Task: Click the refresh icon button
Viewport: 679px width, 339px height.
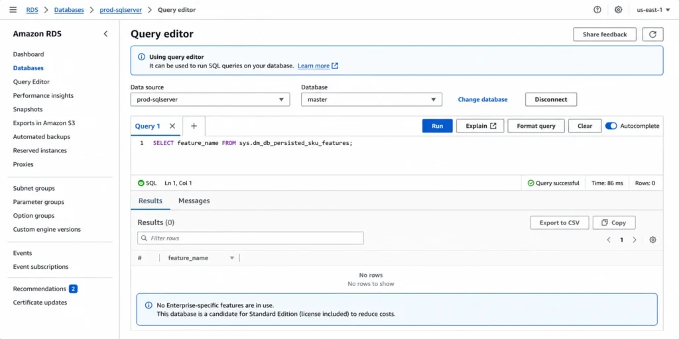Action: tap(652, 34)
